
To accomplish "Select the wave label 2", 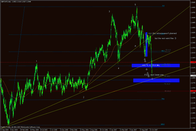I will (x=84, y=97).
